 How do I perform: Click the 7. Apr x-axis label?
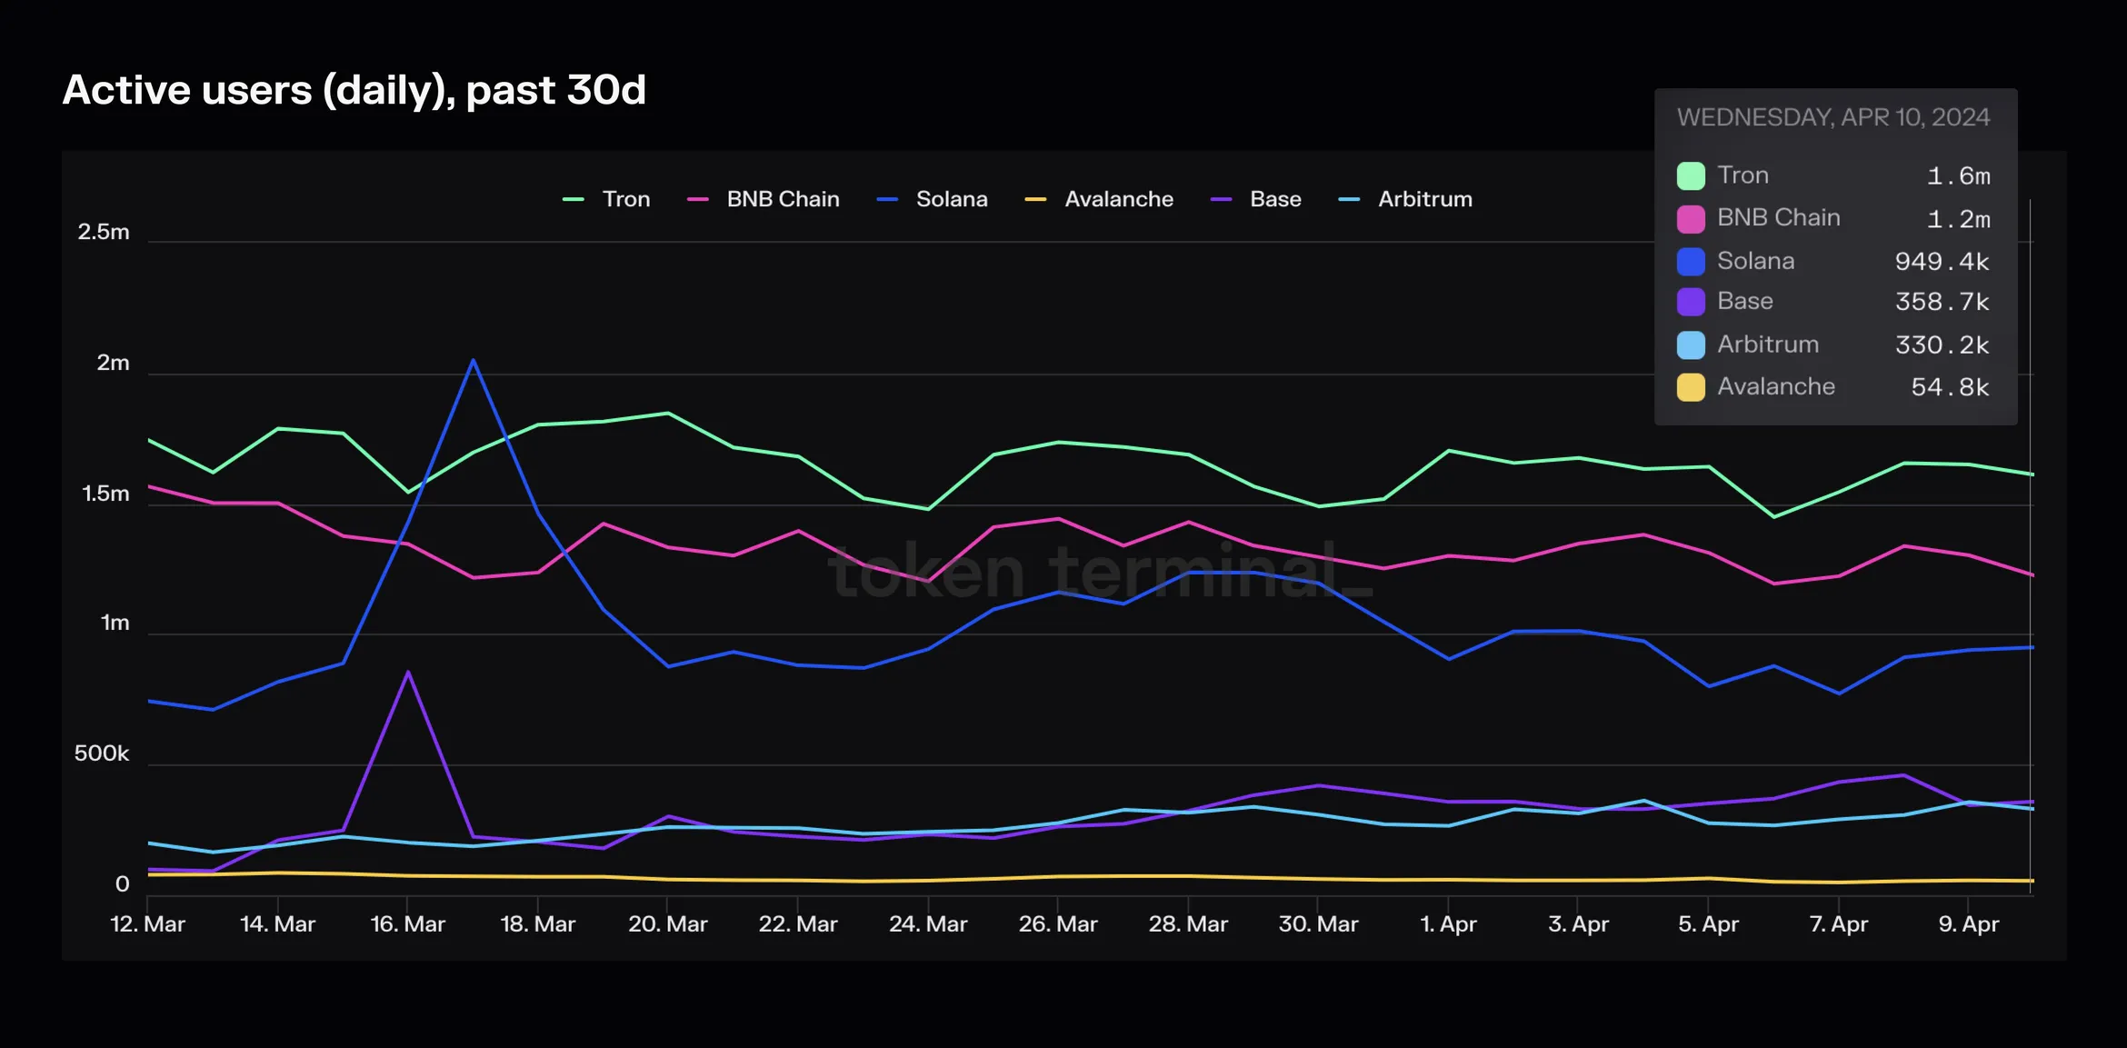1838,924
